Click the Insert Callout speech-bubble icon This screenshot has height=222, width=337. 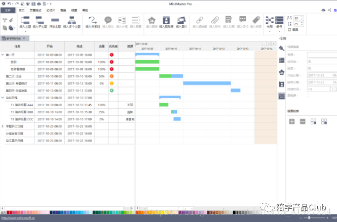(108, 20)
